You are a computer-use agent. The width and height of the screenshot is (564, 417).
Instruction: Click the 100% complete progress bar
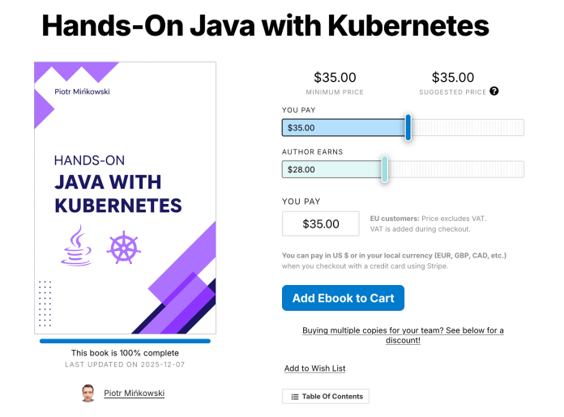[125, 341]
